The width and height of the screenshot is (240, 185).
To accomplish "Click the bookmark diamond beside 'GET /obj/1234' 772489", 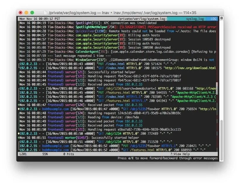I will (19, 134).
